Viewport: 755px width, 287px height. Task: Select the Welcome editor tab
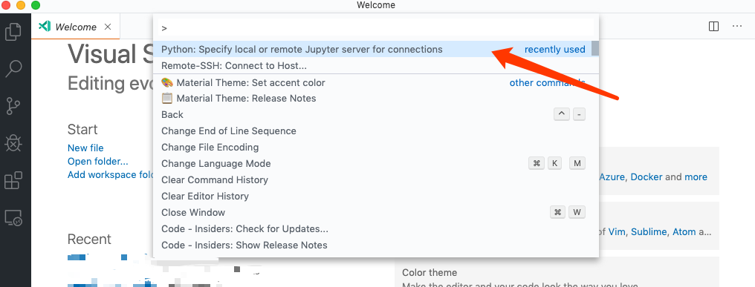[75, 27]
